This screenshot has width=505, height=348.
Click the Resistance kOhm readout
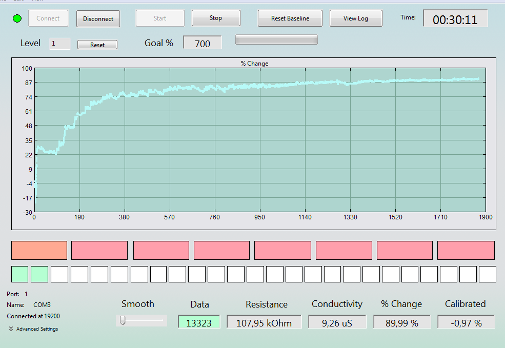tap(264, 322)
